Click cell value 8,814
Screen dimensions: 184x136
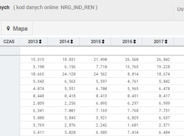133,74
